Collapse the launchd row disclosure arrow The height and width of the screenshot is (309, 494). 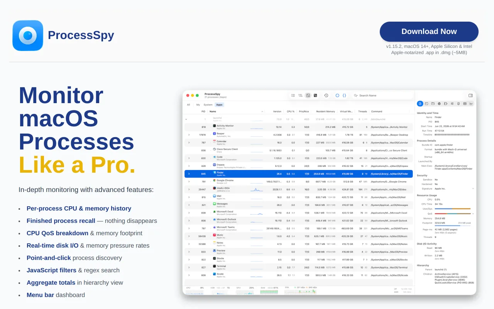point(186,119)
